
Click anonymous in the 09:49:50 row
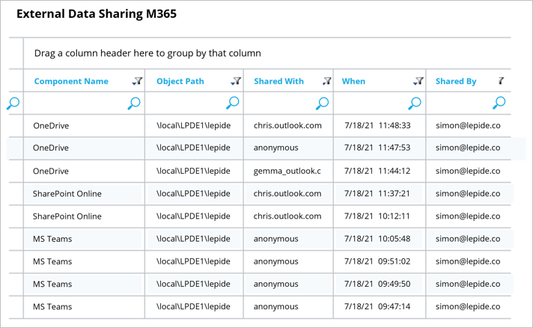pos(275,284)
